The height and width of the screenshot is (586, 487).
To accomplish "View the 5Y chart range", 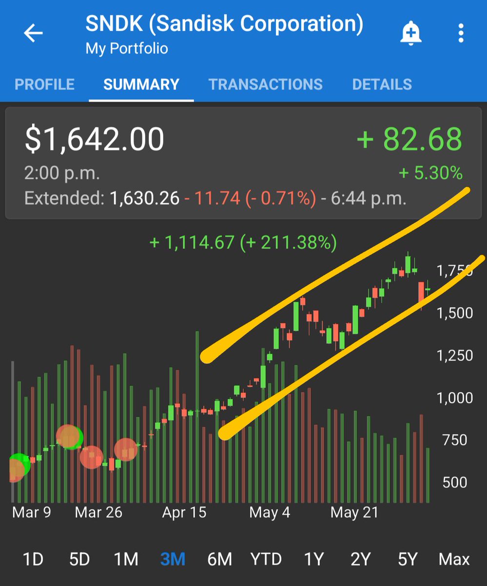I will point(407,559).
